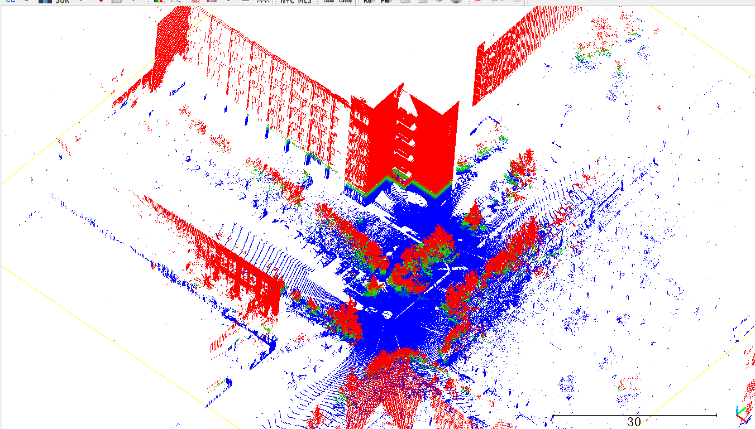The height and width of the screenshot is (429, 755).
Task: Click the Create classifier toolbar icon
Action: 328,2
